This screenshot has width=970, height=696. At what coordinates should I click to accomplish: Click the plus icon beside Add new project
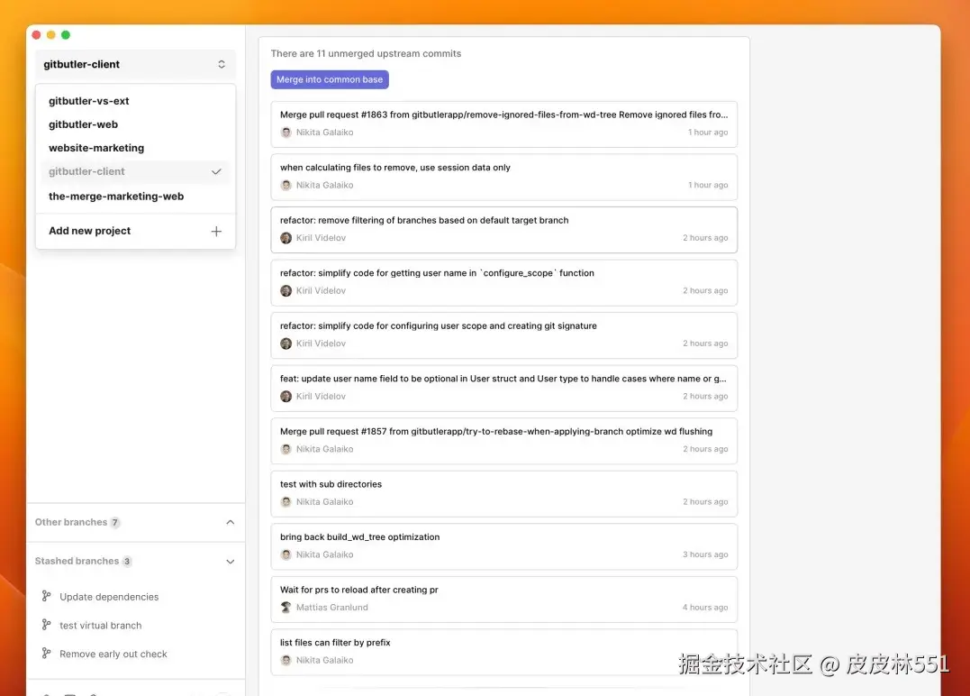coord(216,232)
